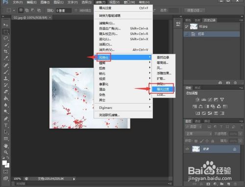Switch to the 通道 tab in Layers panel
Screen dimensions: 245x187
(x=197, y=121)
